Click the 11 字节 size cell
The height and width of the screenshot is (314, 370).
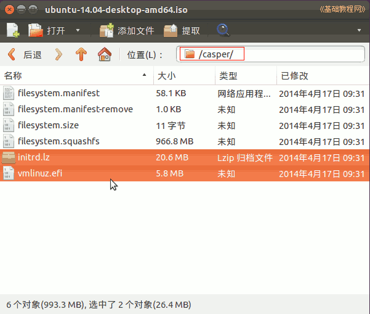click(171, 126)
